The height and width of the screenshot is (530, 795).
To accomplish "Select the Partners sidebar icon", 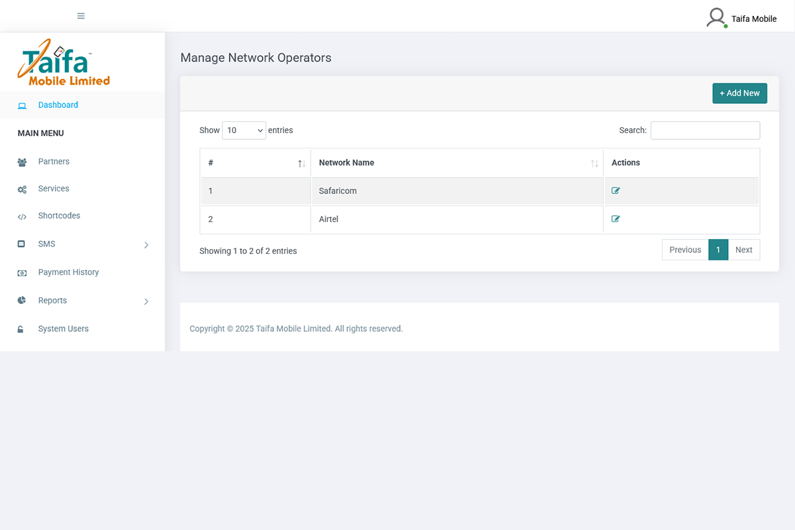I will pos(23,161).
